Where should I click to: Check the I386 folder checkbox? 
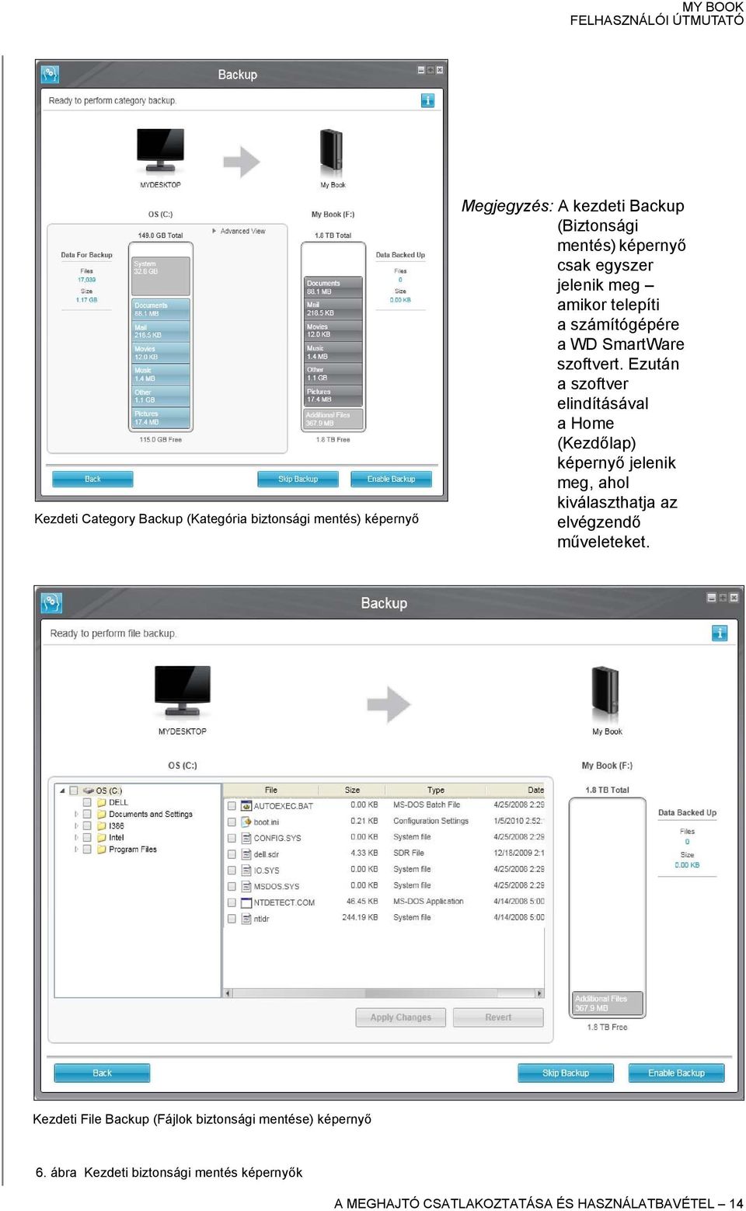(88, 825)
